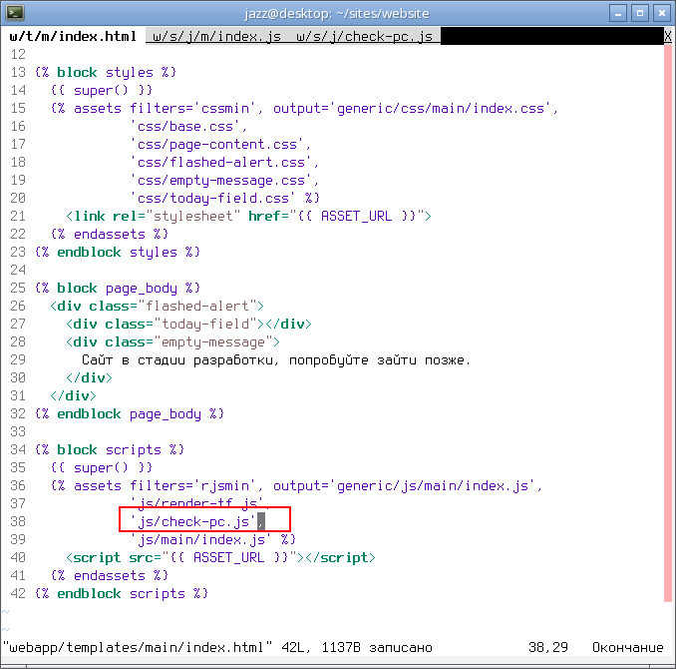
Task: Click 'generic/css/main/index.css' output path
Action: [x=443, y=108]
